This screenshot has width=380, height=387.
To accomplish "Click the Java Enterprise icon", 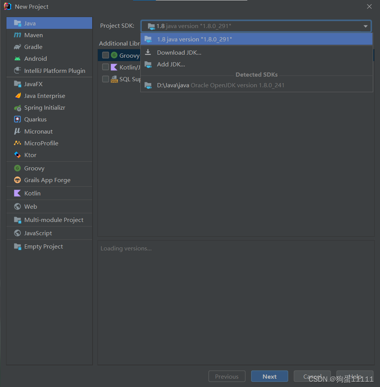I will click(x=17, y=96).
